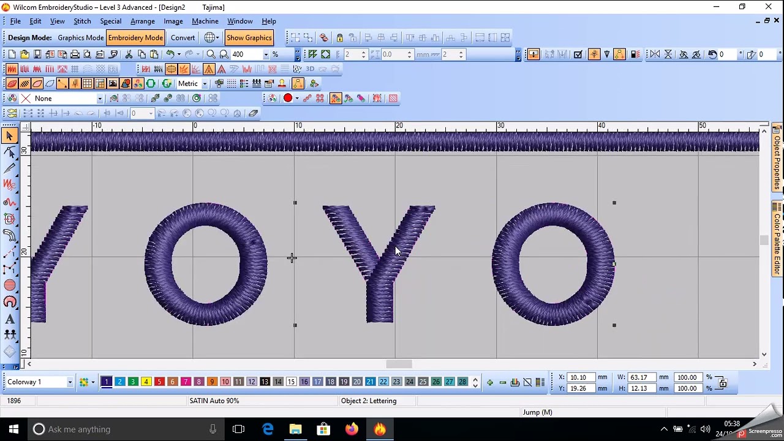Click the green plus Add color icon

pos(490,383)
